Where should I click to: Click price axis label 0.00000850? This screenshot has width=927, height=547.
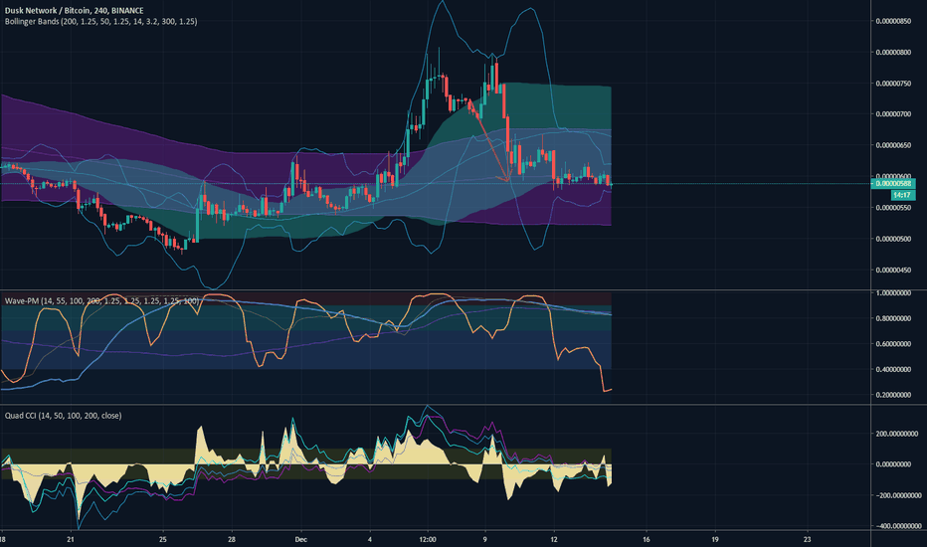pos(893,21)
